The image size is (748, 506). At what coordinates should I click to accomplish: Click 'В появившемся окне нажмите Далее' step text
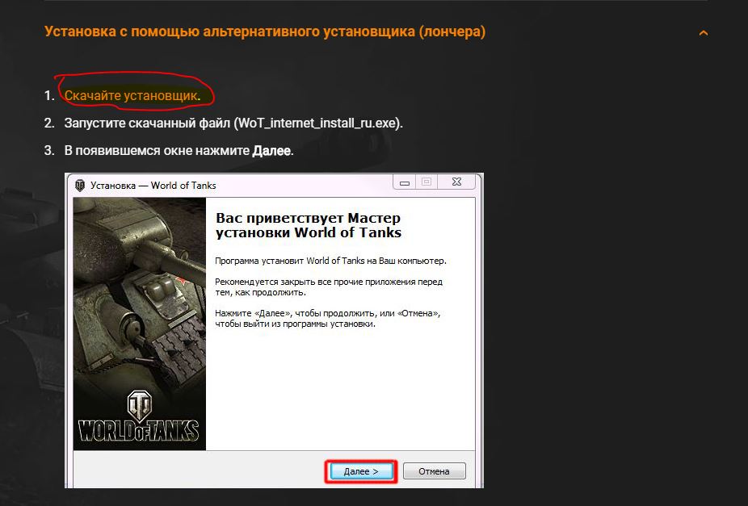point(179,151)
